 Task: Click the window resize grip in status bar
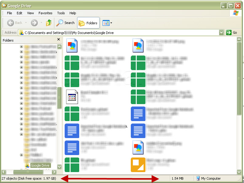point(240,179)
